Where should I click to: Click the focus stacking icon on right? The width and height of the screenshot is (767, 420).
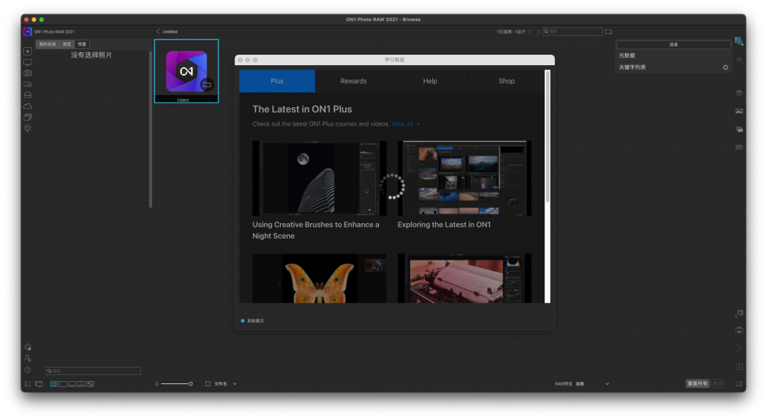pyautogui.click(x=739, y=147)
